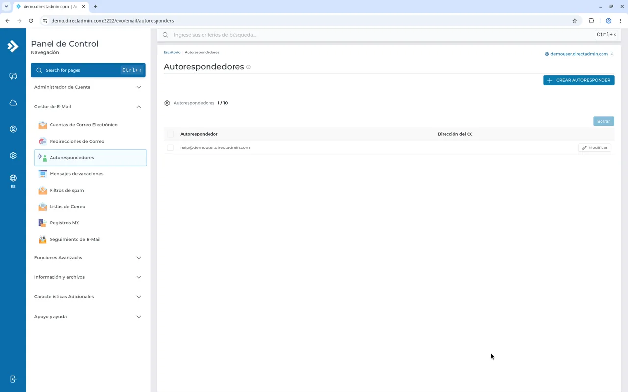Open the messages chat icon in sidebar

coord(13,76)
